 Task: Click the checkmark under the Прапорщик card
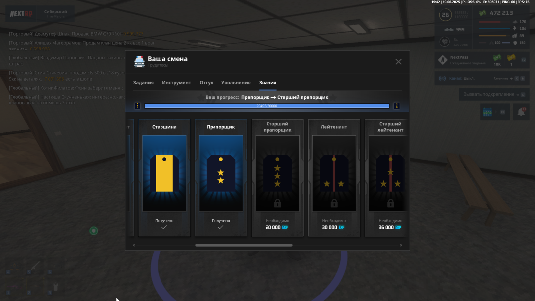(221, 227)
